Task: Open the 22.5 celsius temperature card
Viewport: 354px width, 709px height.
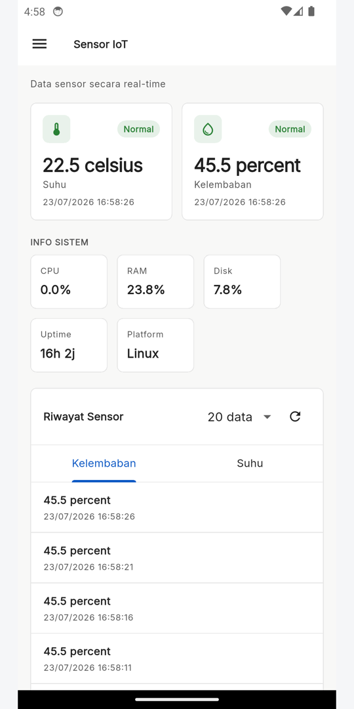Action: pos(101,161)
